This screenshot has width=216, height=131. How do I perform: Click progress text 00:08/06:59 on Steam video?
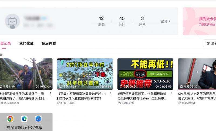click(164, 87)
